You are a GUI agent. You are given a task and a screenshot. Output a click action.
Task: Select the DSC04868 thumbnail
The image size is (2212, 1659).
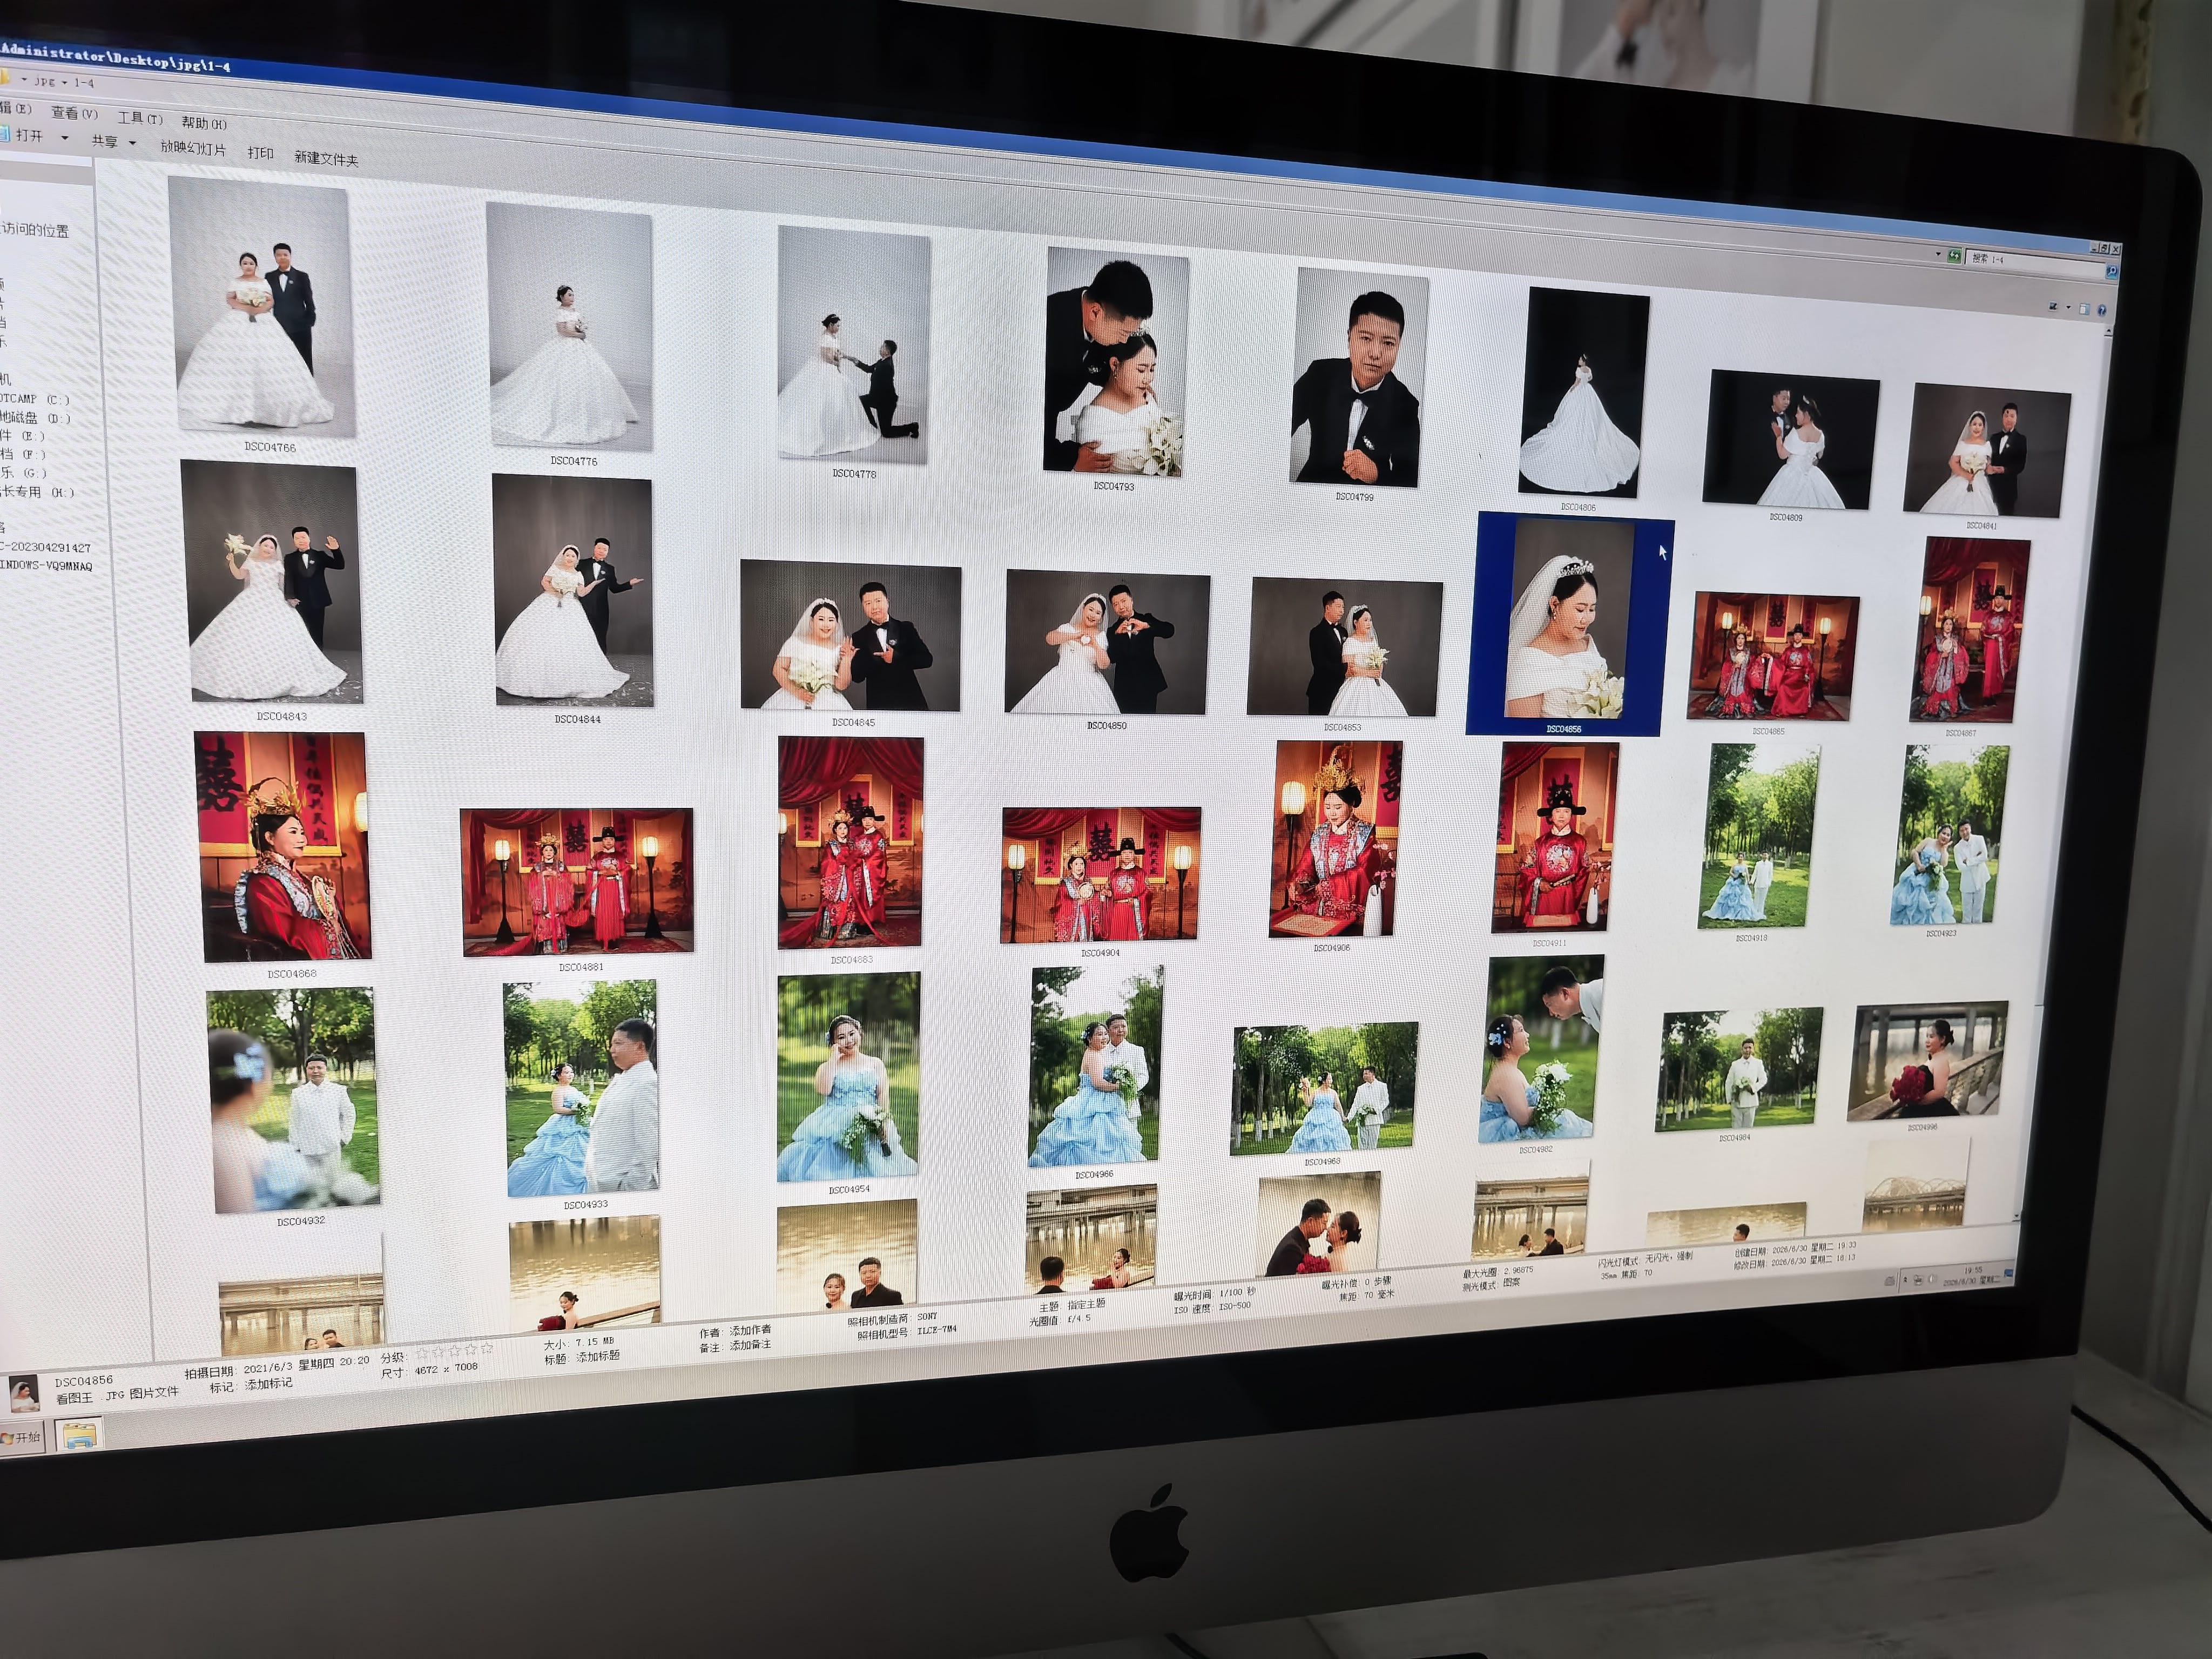283,848
